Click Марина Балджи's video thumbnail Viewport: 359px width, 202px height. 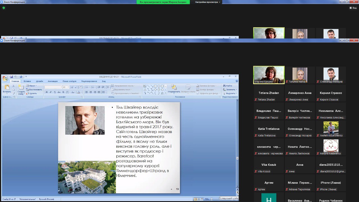coord(269,74)
